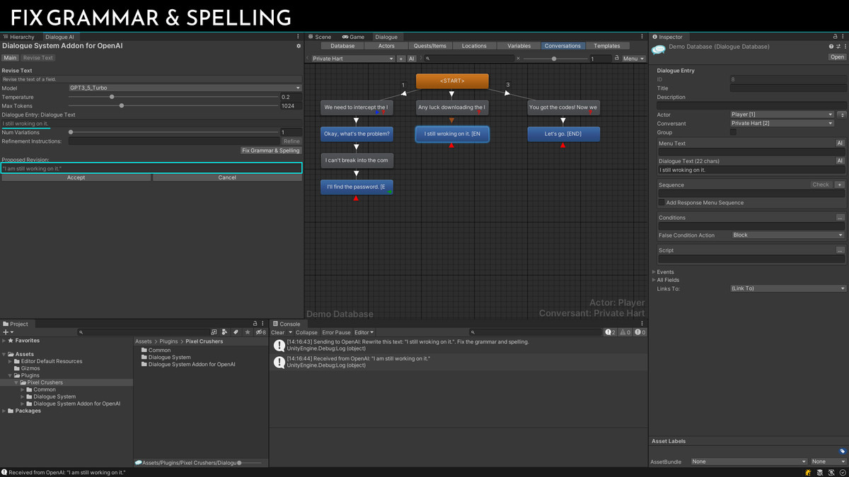Click the asset label tag icon
This screenshot has width=849, height=477.
coord(842,451)
